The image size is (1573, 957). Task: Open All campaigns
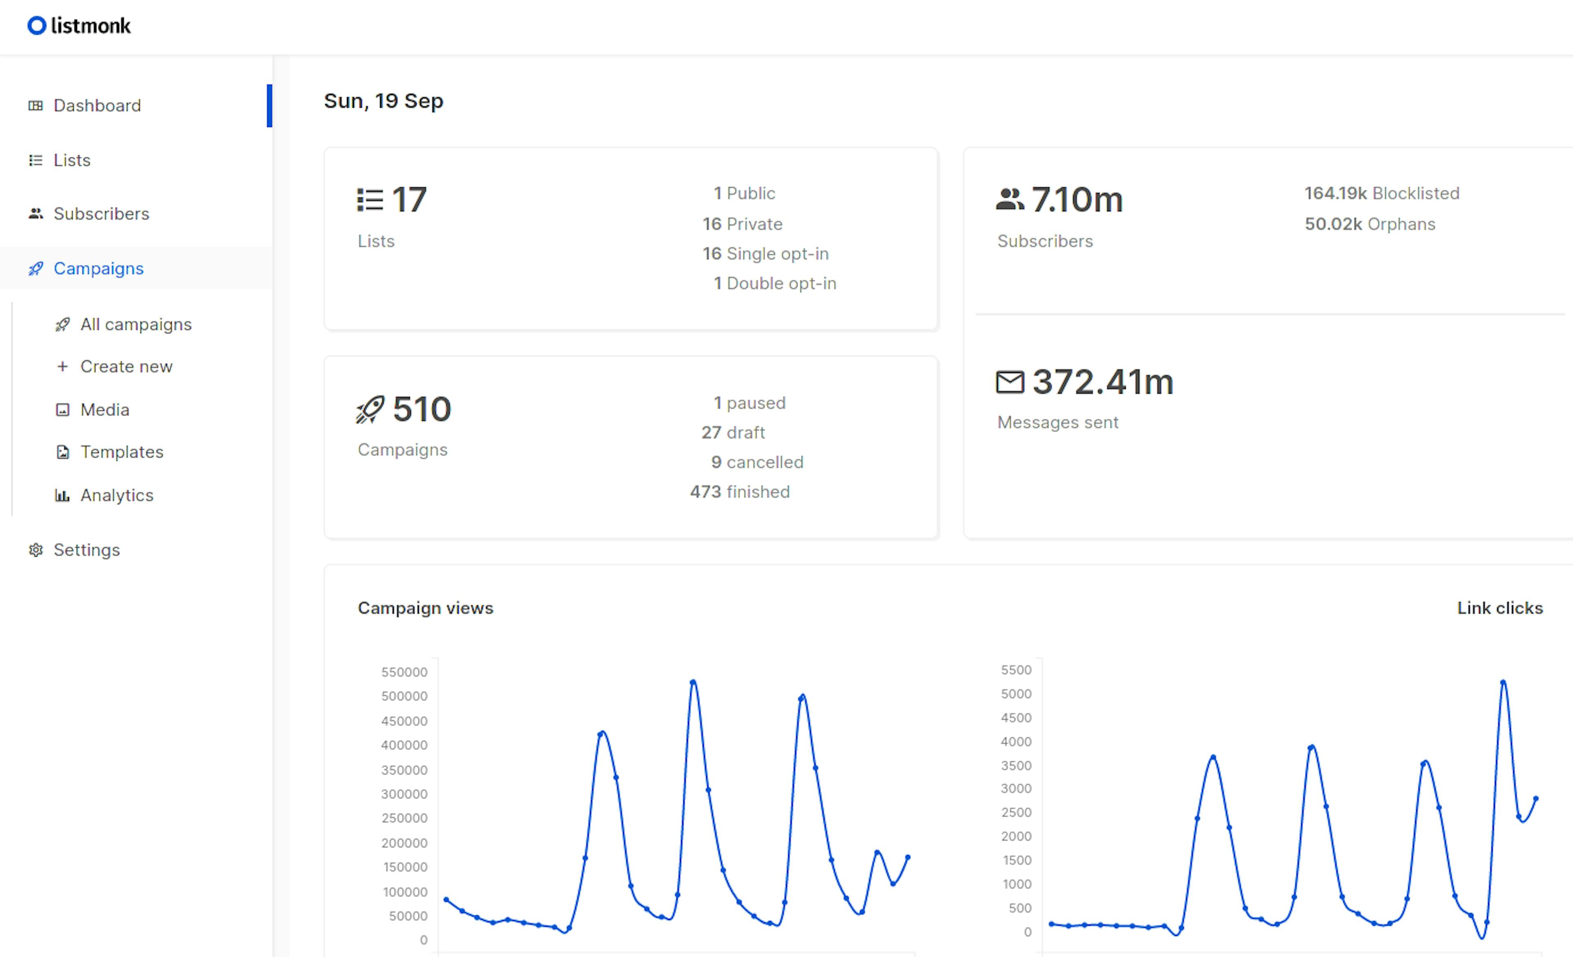point(136,324)
